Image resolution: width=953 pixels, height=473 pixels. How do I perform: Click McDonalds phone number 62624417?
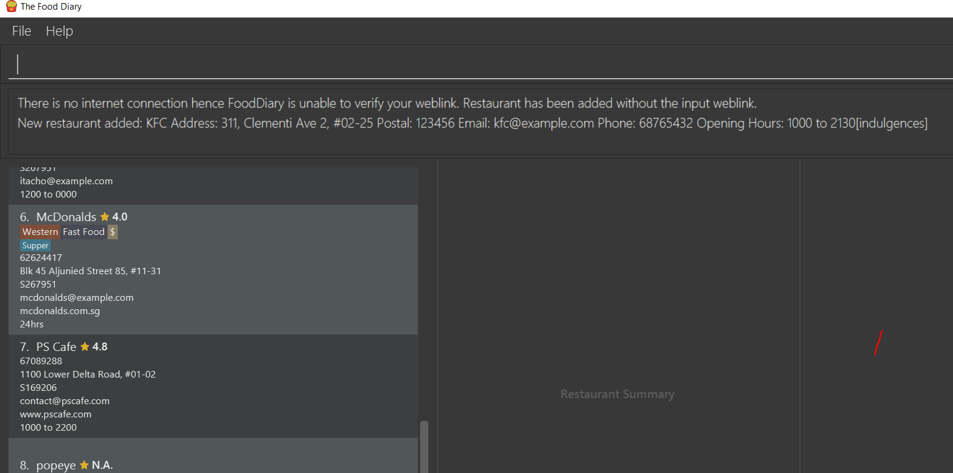41,258
